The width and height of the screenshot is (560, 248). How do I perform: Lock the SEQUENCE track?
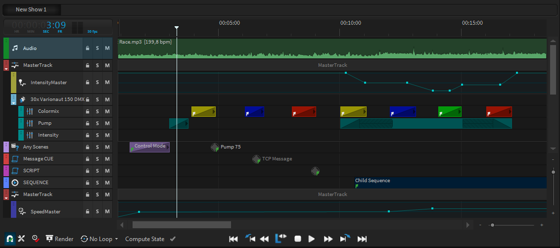click(88, 183)
